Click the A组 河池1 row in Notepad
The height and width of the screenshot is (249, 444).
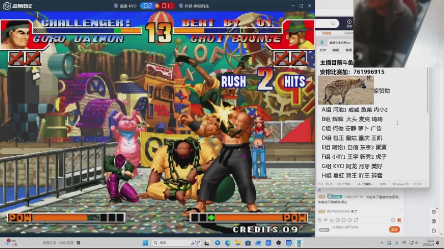point(355,110)
